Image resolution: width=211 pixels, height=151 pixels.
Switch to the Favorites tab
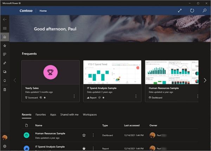(x=41, y=115)
